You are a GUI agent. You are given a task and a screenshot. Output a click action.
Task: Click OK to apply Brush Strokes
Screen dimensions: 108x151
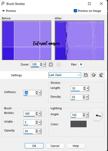coord(34,146)
